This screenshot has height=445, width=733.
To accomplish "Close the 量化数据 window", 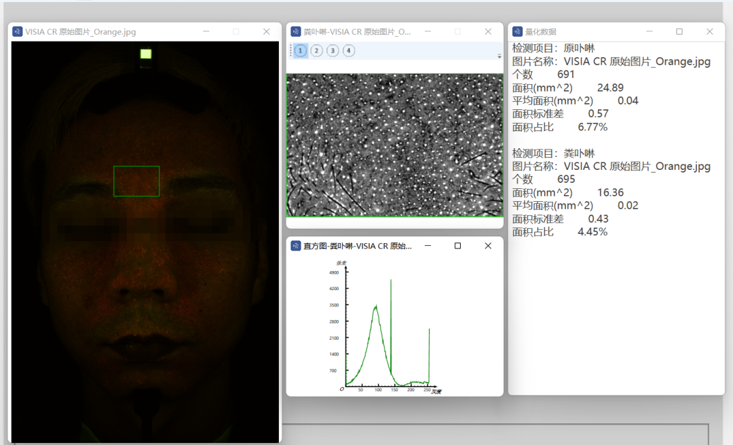I will pyautogui.click(x=710, y=31).
